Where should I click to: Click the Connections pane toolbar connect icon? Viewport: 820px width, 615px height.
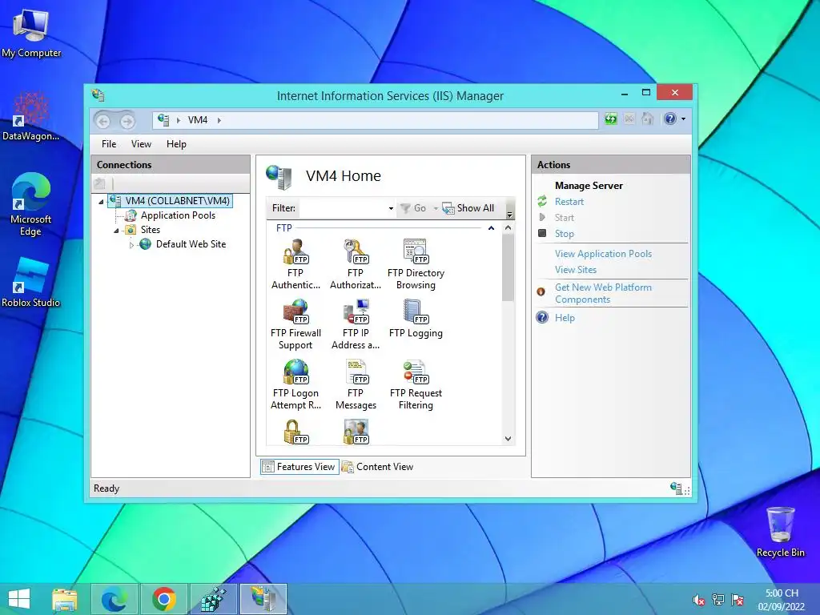(x=100, y=183)
